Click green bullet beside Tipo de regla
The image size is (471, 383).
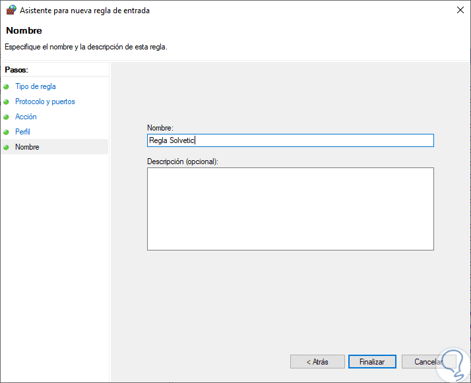(x=7, y=86)
